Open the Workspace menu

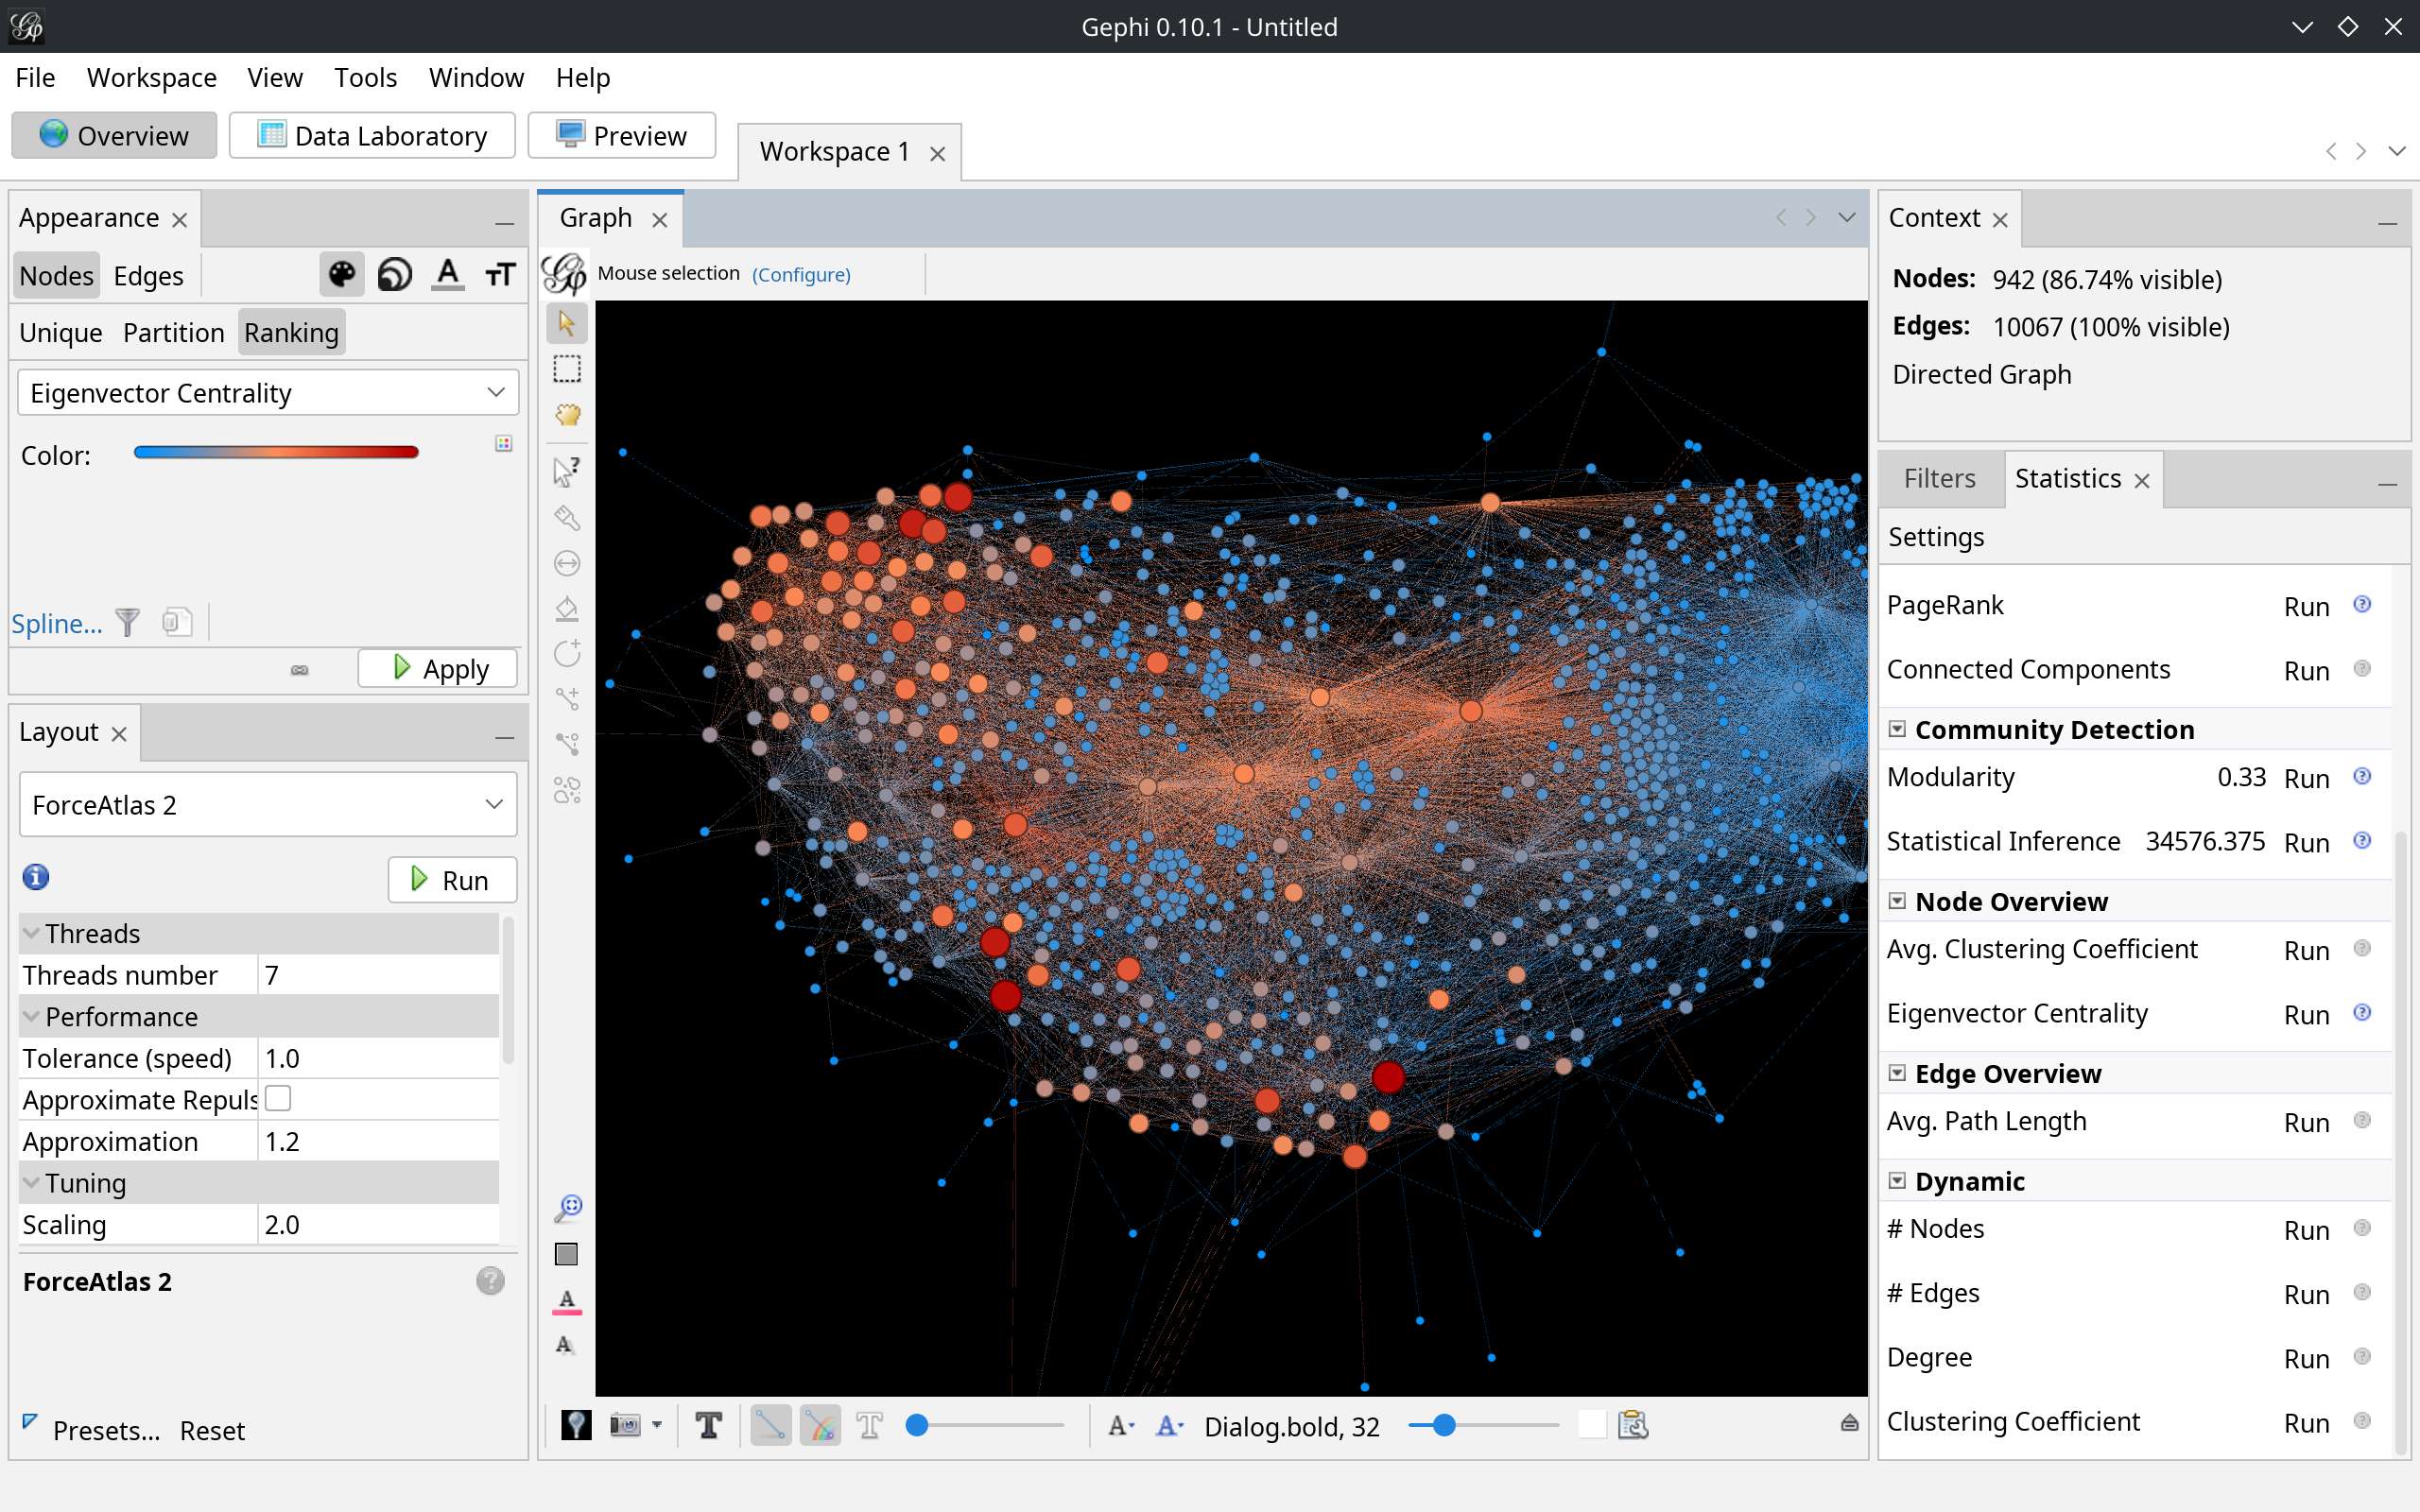(151, 77)
